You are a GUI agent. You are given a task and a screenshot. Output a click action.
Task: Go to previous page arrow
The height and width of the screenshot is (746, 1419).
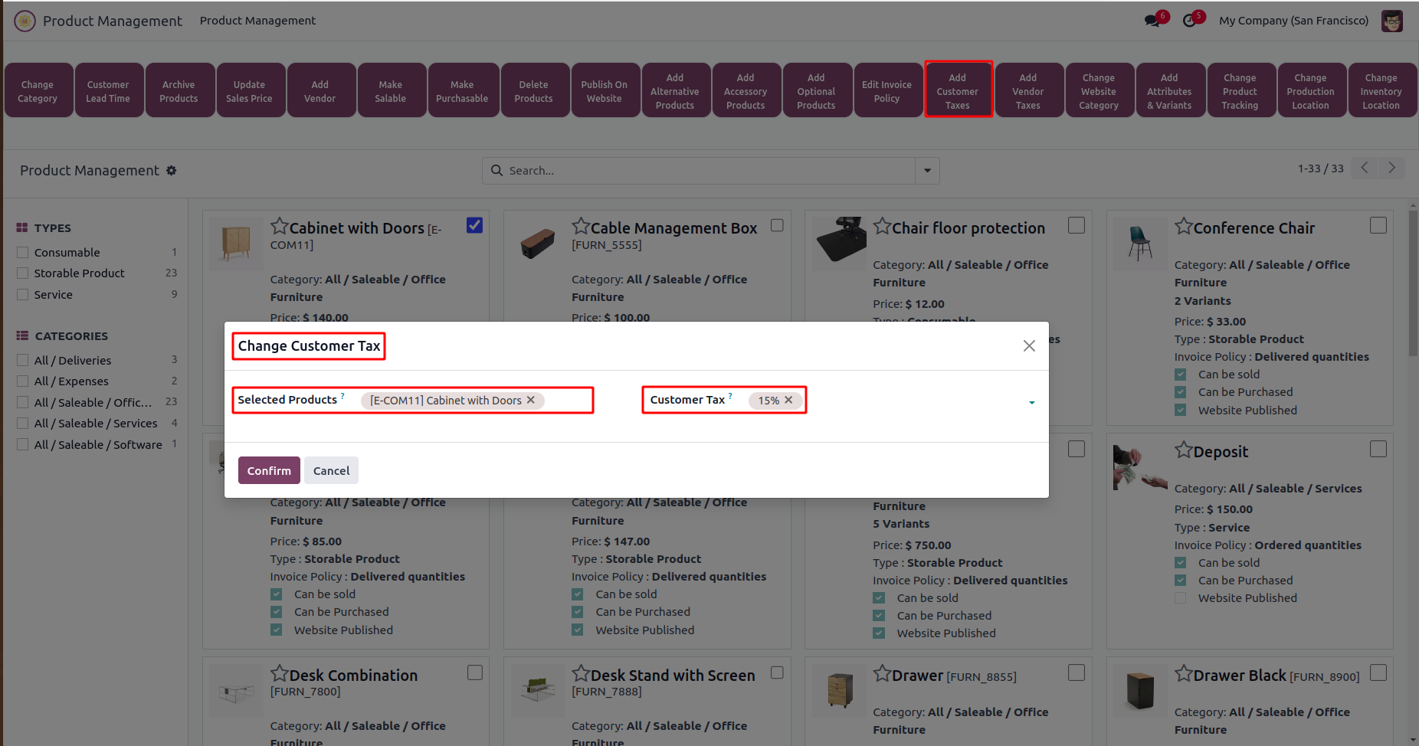pyautogui.click(x=1365, y=168)
